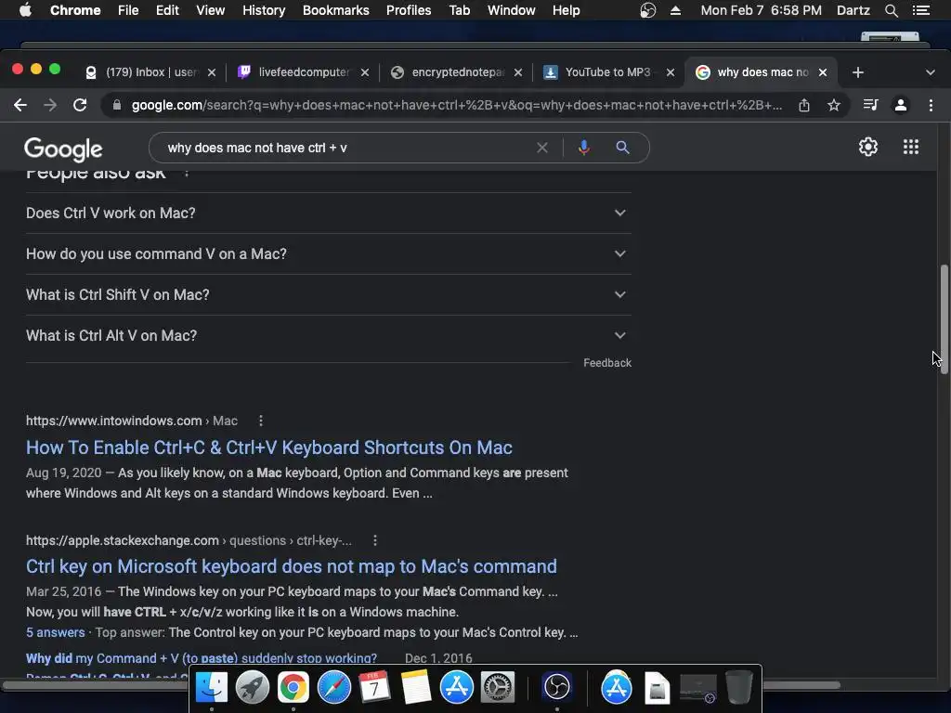Open the History menu

pyautogui.click(x=263, y=10)
